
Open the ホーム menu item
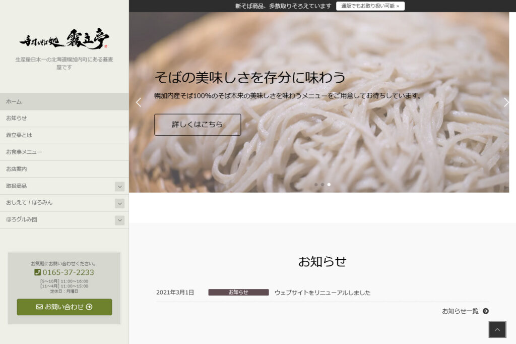point(14,101)
